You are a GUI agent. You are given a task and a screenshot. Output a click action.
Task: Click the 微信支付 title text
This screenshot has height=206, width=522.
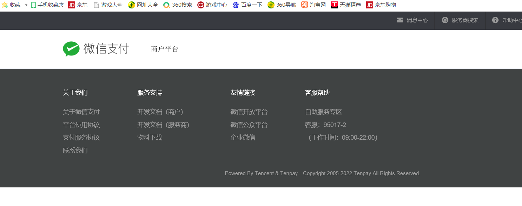click(106, 49)
